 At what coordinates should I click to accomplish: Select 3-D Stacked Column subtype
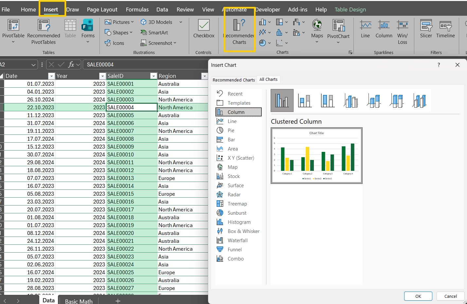tap(373, 100)
